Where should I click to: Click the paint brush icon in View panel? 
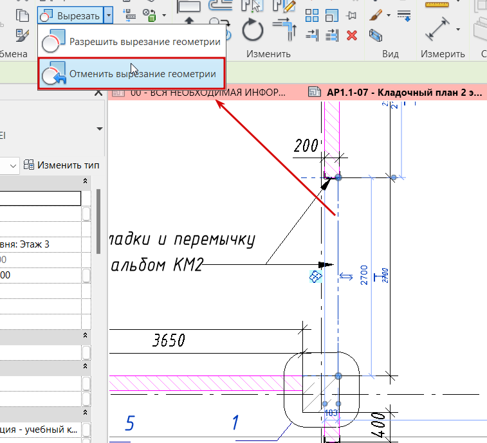377,14
